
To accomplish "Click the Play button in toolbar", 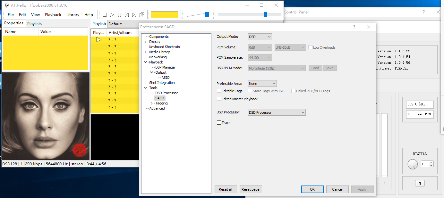I will (112, 15).
